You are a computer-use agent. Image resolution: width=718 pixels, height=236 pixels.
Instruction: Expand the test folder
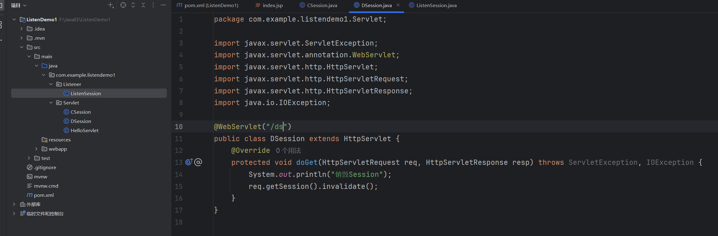(x=29, y=158)
